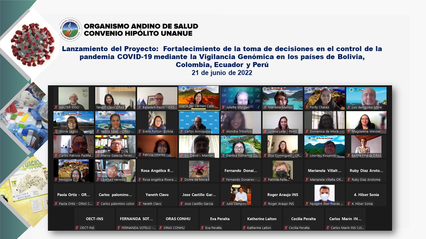
Task: Click the ORGANISMO ANDINO DE SALUD heading text
Action: (x=141, y=26)
